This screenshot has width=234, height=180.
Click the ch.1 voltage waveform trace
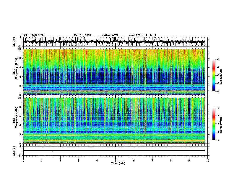114,42
